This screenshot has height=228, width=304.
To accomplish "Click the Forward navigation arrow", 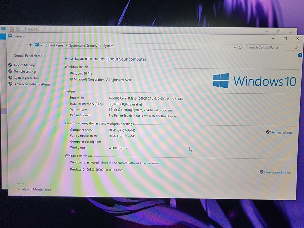I will tap(19, 45).
